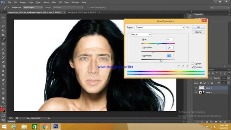
Task: Click the lock all padlock icon
Action: [x=212, y=83]
